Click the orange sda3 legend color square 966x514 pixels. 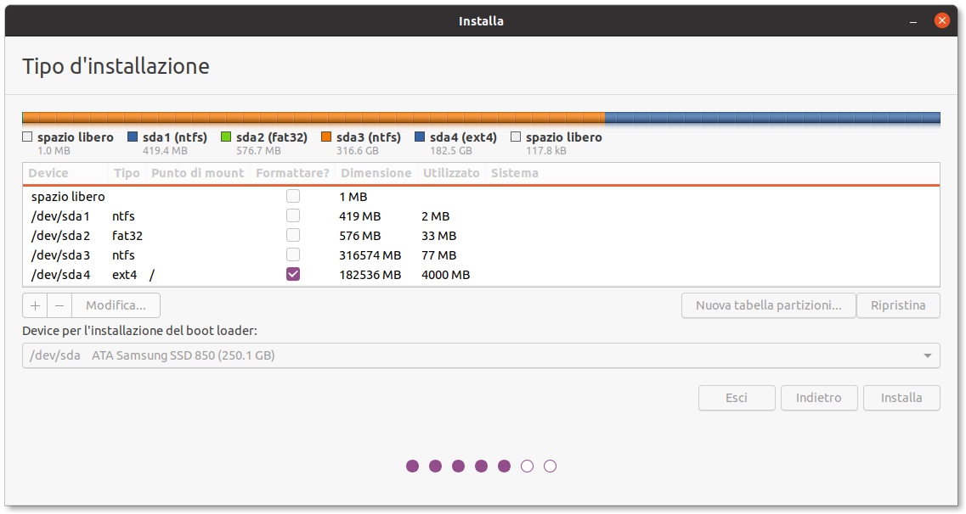(x=326, y=137)
